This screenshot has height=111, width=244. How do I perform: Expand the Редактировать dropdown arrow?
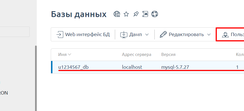coord(209,35)
